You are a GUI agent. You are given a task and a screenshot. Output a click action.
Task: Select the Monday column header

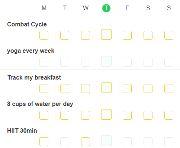(x=44, y=8)
